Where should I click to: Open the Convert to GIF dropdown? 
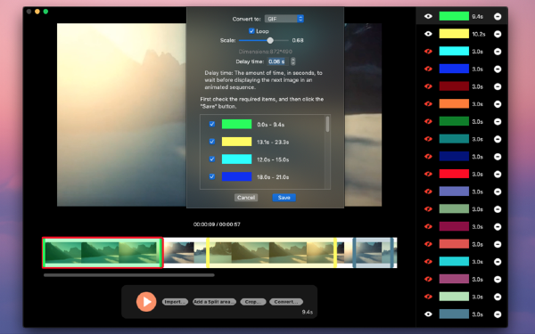pos(284,19)
